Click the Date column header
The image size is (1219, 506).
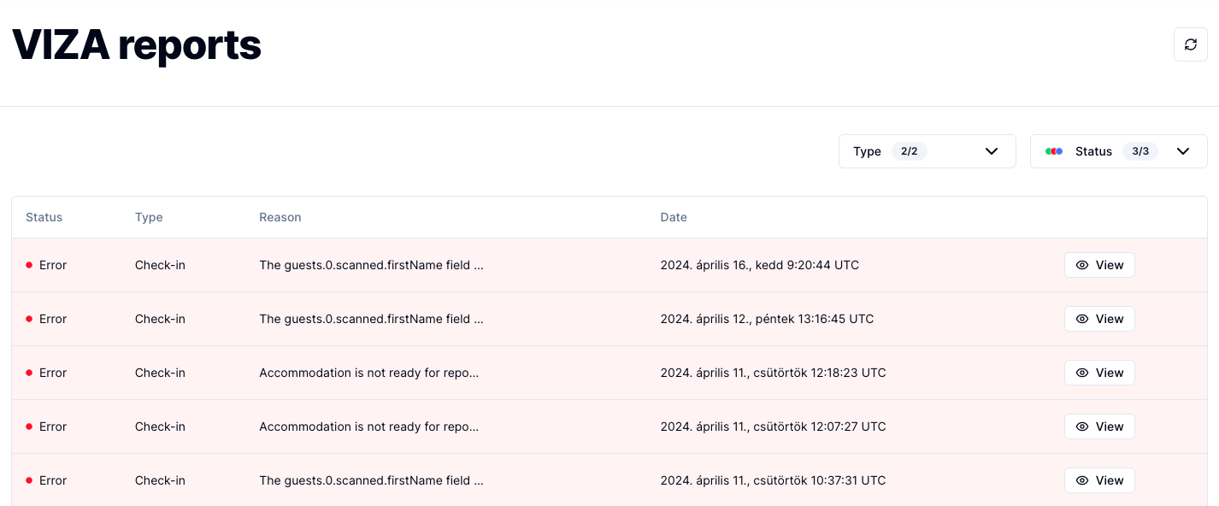674,217
